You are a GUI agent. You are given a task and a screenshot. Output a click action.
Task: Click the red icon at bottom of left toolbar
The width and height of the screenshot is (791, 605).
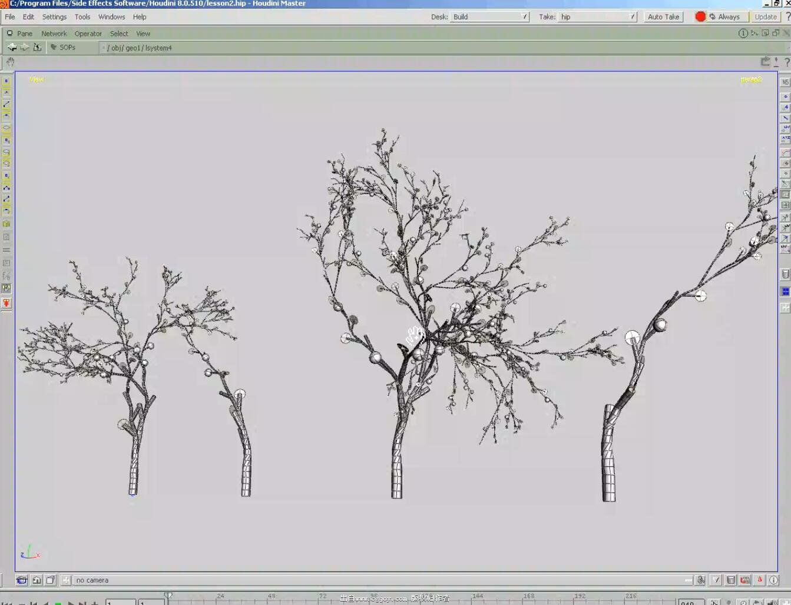click(x=6, y=303)
